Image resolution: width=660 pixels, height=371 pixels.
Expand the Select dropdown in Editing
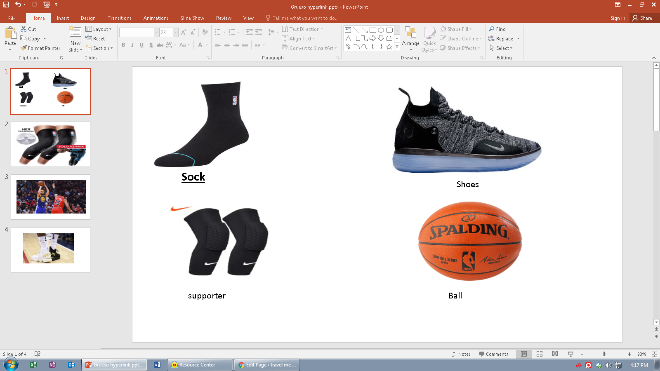pyautogui.click(x=502, y=48)
